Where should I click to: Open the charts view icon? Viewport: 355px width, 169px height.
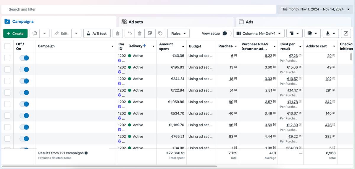[x=346, y=34]
